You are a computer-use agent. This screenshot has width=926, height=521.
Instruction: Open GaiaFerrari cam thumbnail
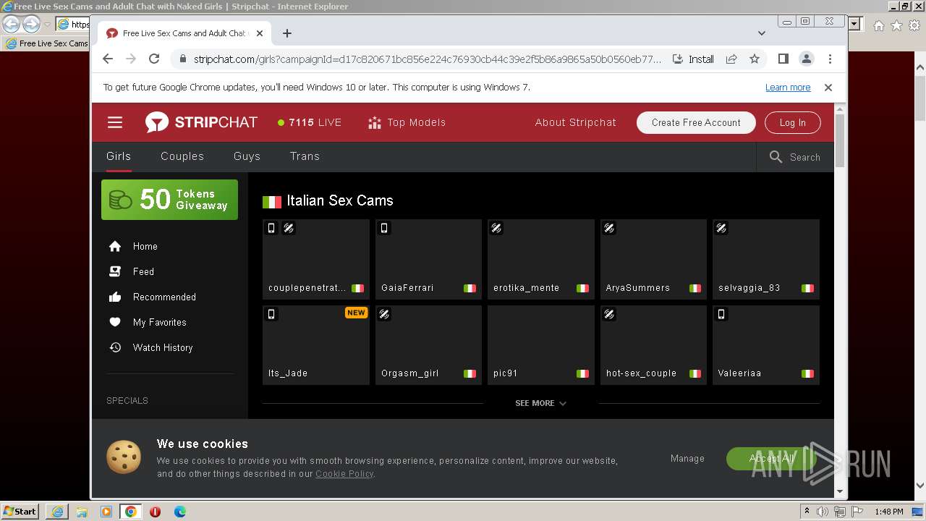click(x=428, y=259)
